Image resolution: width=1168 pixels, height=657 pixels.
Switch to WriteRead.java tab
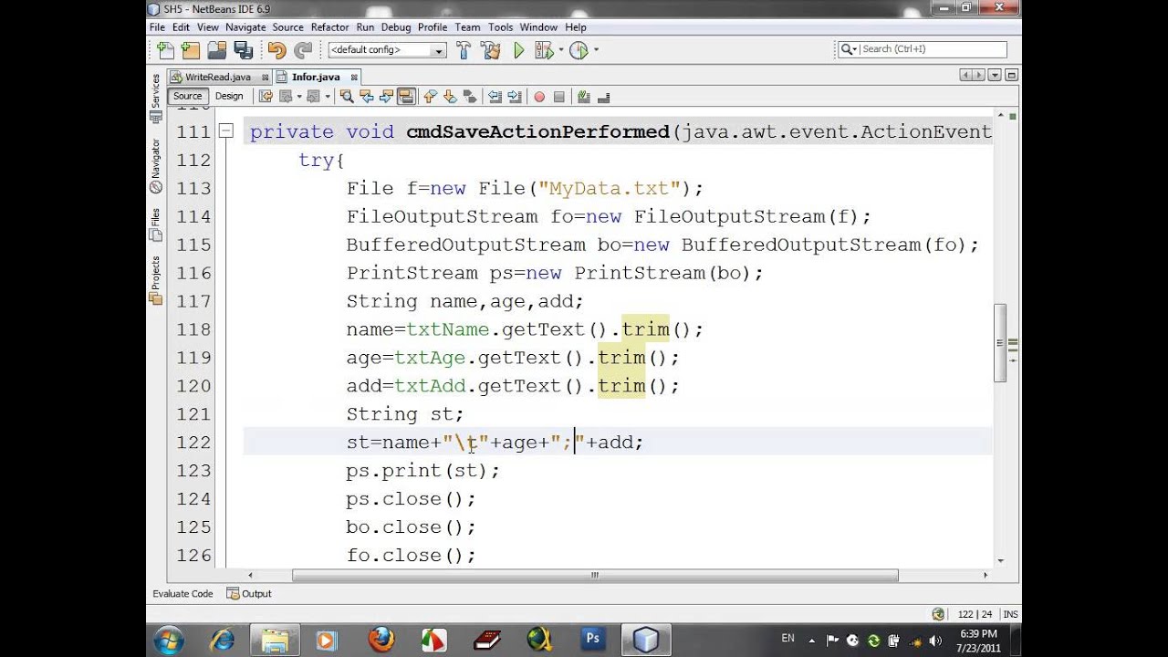tap(219, 77)
